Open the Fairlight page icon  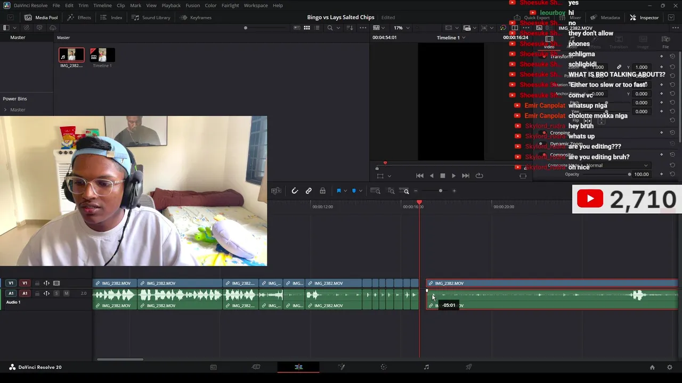click(x=426, y=367)
